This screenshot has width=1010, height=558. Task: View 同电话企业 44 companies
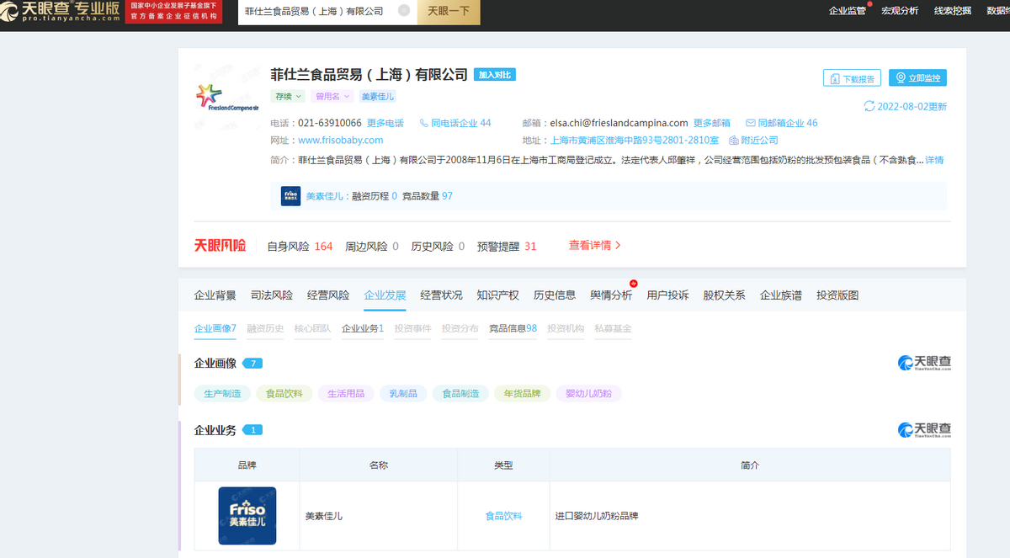[454, 123]
